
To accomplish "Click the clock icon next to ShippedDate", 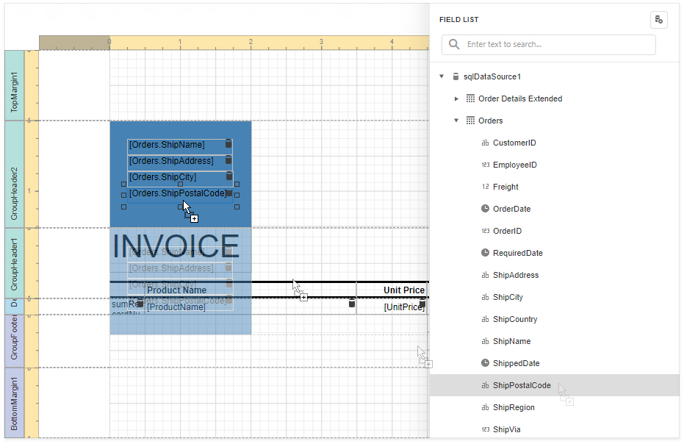I will [x=485, y=363].
